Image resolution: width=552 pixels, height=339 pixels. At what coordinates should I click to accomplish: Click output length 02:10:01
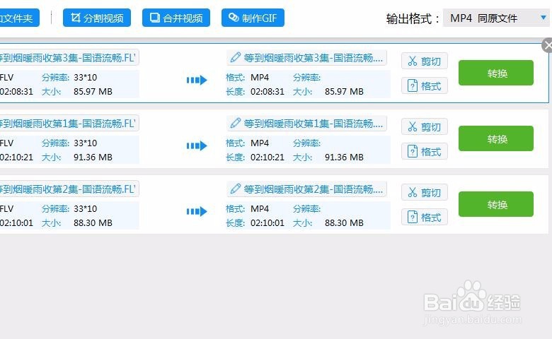click(268, 223)
